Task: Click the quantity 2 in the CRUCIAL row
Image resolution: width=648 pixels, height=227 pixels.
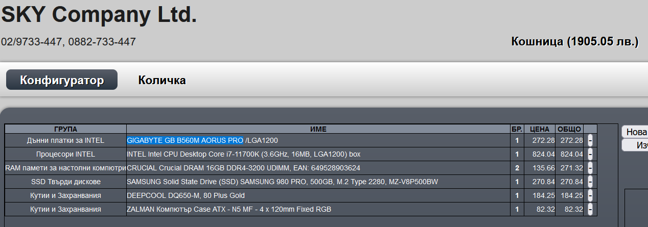Action: (517, 168)
